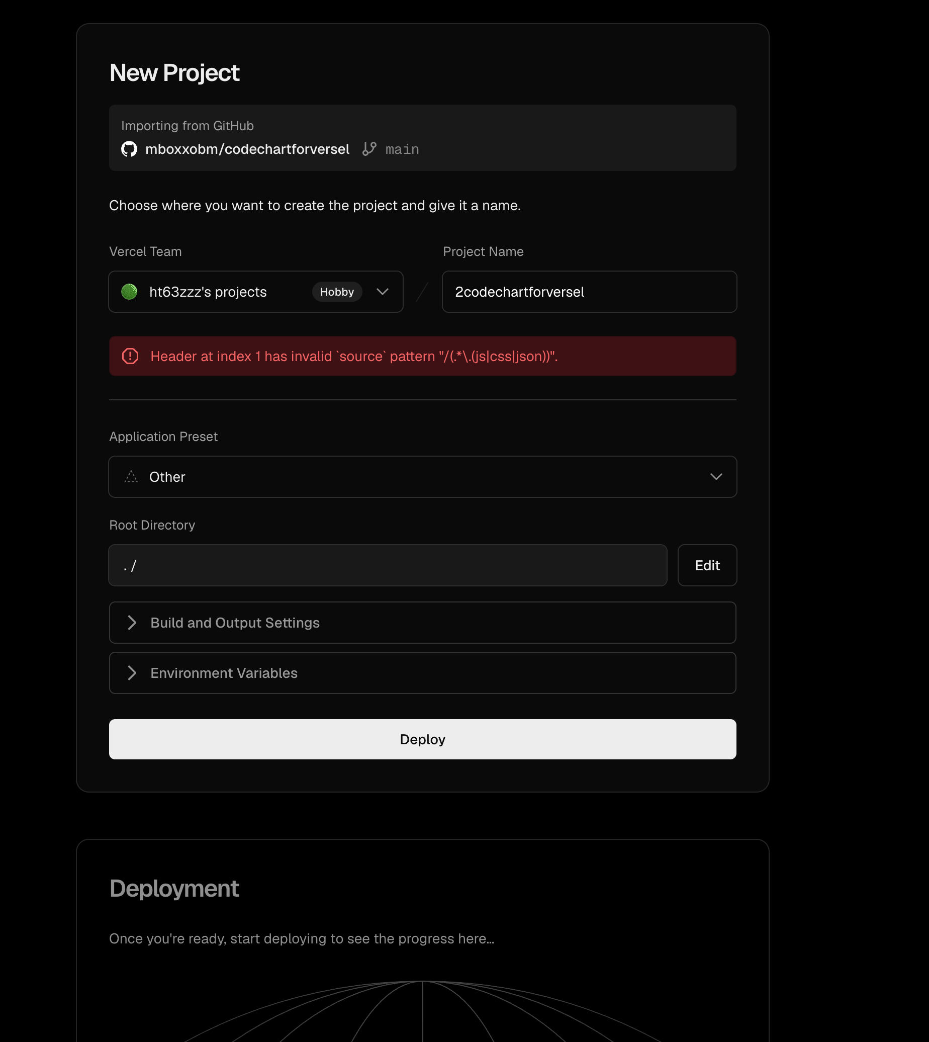Click the Deploy button
Viewport: 929px width, 1042px height.
pyautogui.click(x=423, y=739)
